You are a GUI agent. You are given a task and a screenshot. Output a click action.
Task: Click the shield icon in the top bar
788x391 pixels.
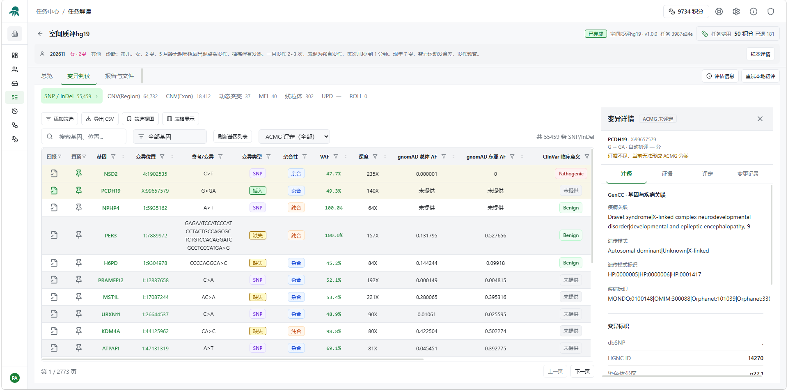[x=771, y=11]
